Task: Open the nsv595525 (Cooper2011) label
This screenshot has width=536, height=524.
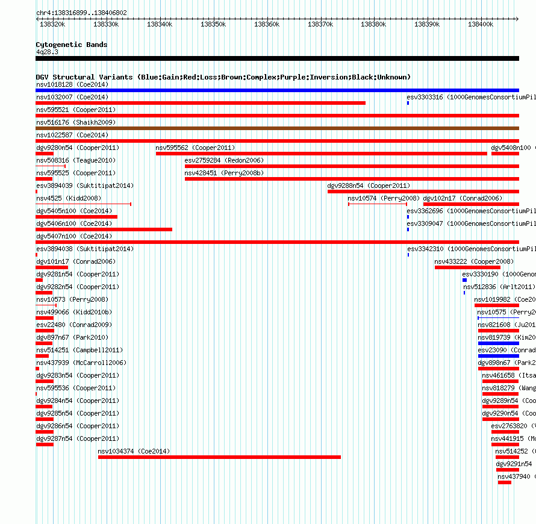Action: coord(76,173)
